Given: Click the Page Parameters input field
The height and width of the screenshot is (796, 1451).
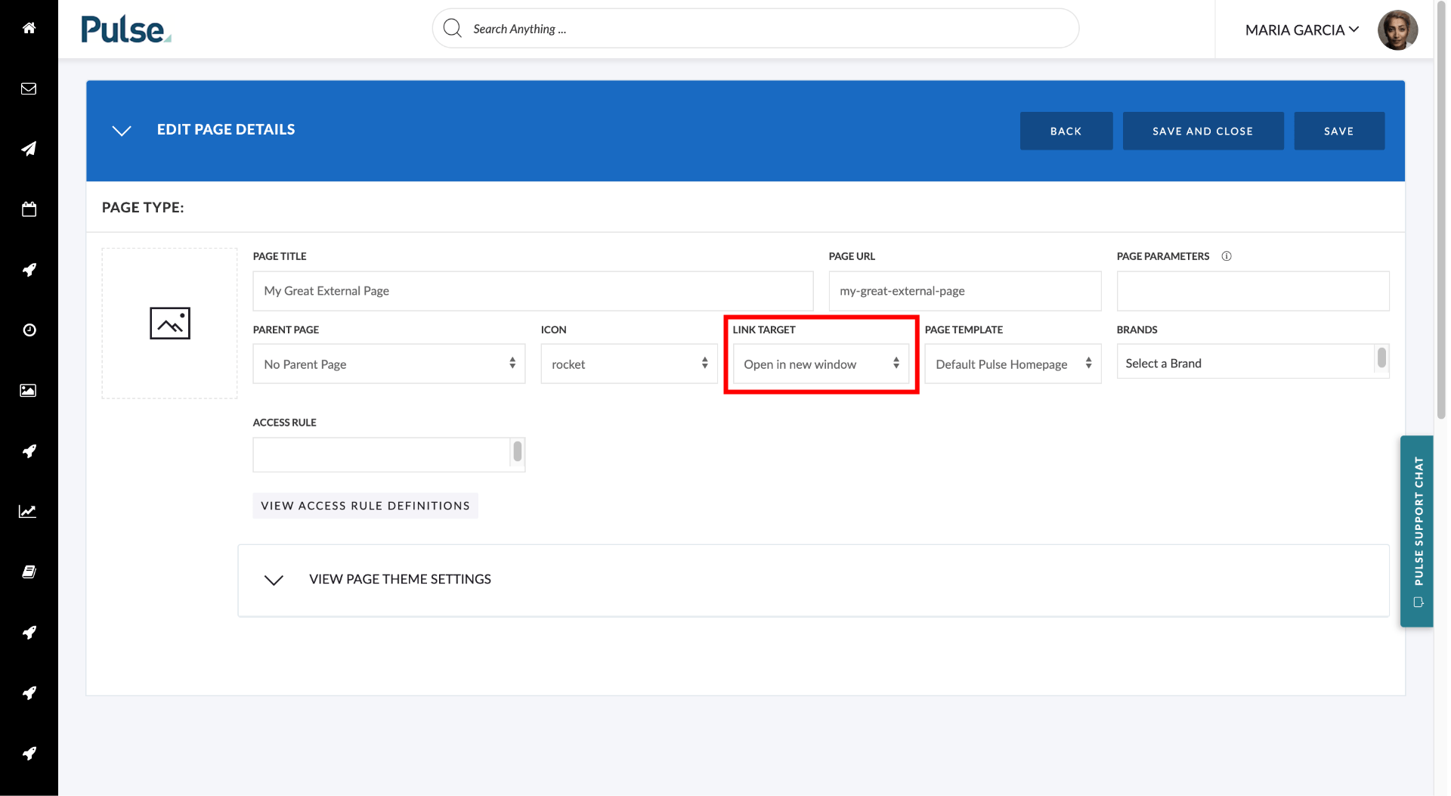Looking at the screenshot, I should point(1253,291).
